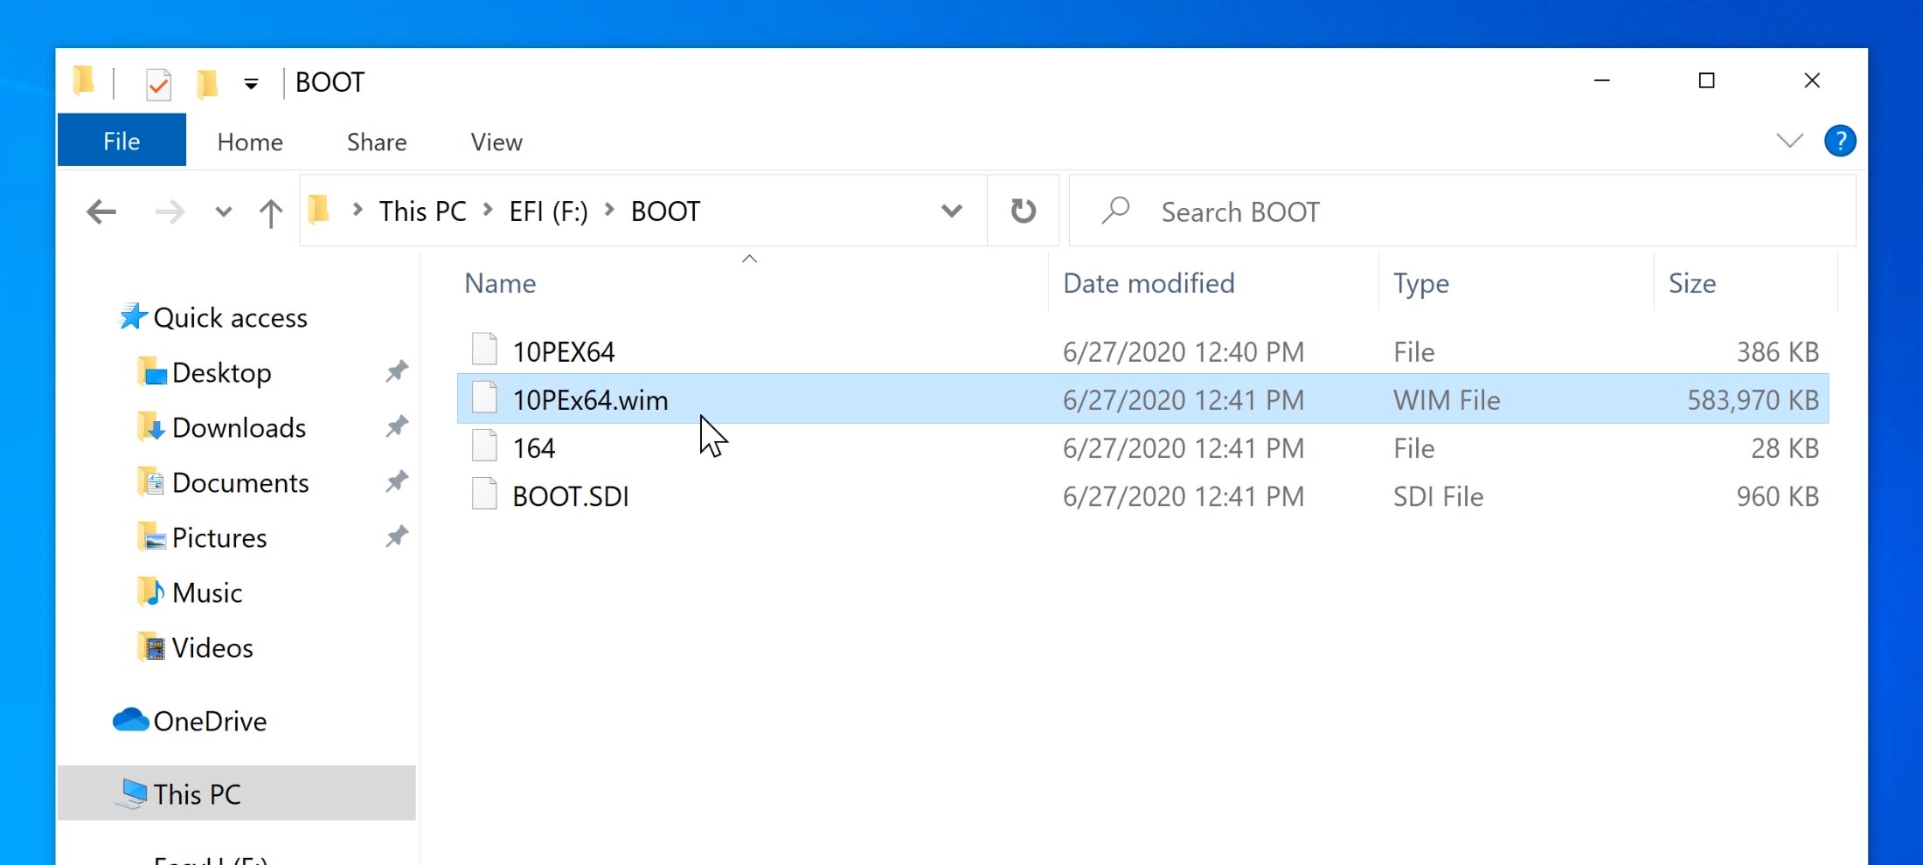
Task: Go up one folder level
Action: [x=271, y=212]
